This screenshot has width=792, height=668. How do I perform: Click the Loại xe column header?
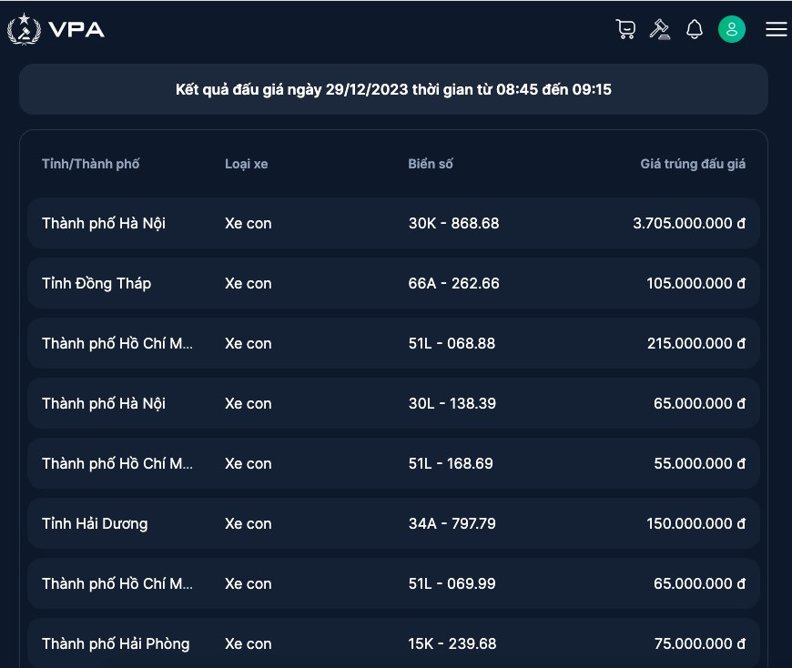[x=246, y=164]
